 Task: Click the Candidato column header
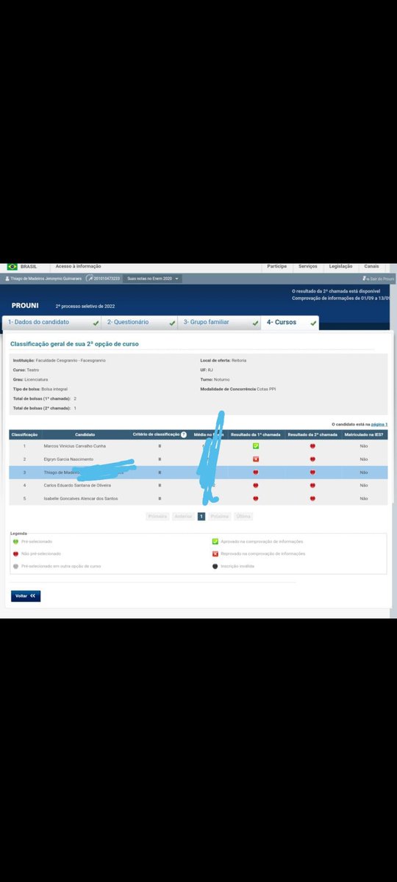click(x=85, y=435)
